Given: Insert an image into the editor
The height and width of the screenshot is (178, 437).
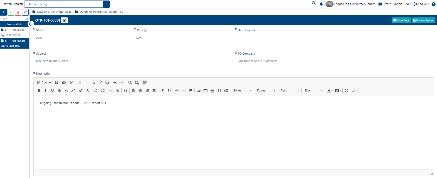Looking at the screenshot, I should 199,91.
